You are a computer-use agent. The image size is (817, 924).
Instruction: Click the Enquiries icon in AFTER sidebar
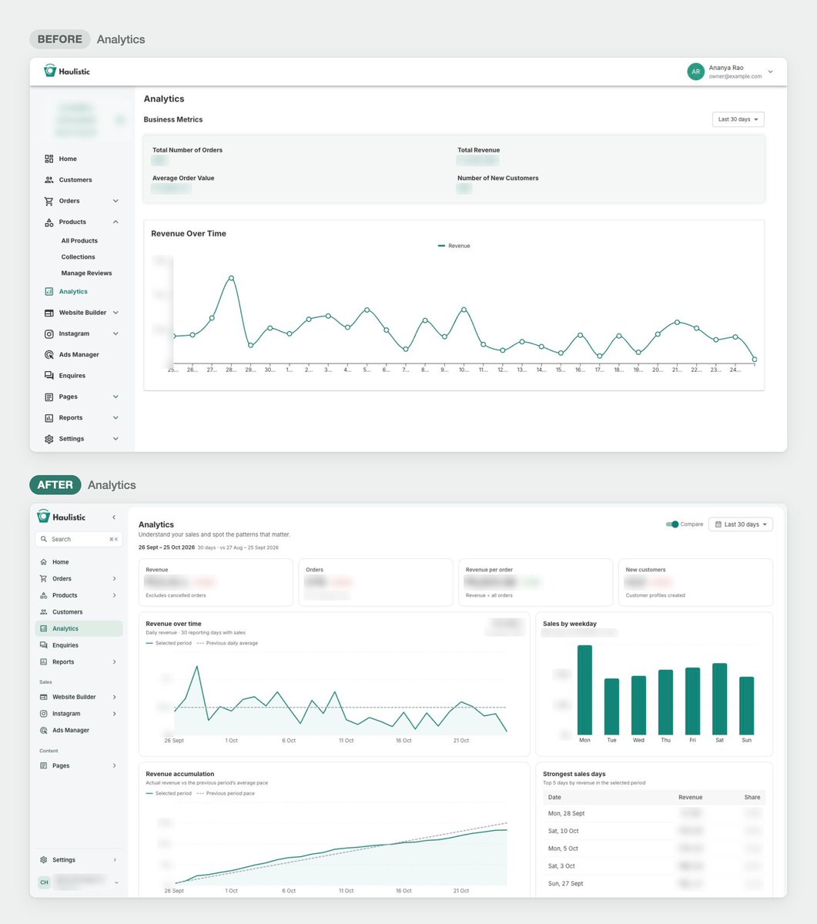[x=44, y=645]
